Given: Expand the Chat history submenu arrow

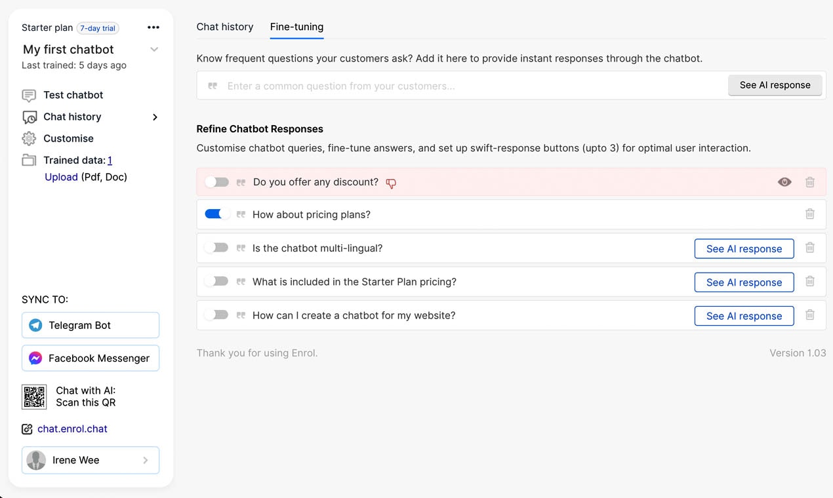Looking at the screenshot, I should [155, 117].
